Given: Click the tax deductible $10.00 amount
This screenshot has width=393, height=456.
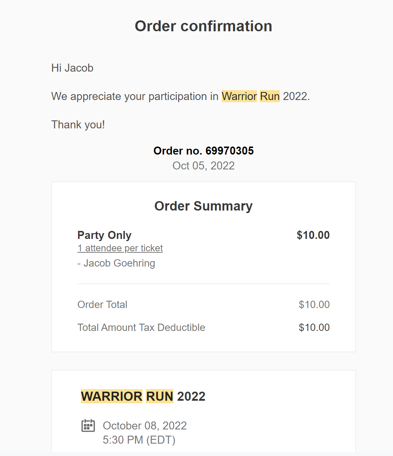Looking at the screenshot, I should (314, 328).
